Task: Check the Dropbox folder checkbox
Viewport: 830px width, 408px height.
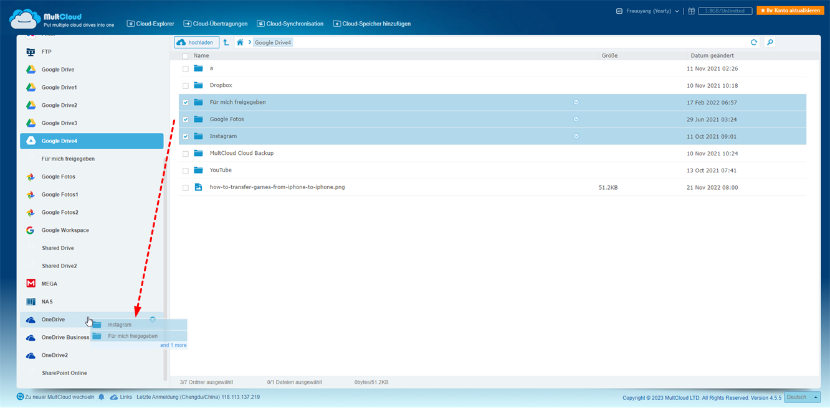Action: point(186,86)
